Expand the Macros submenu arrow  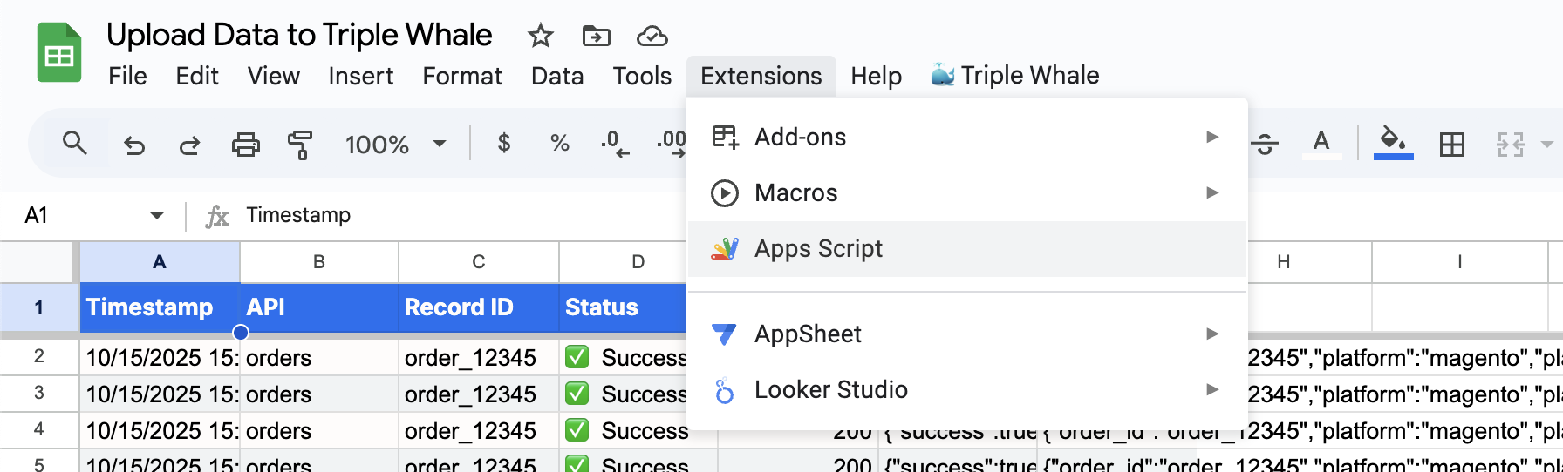click(x=1212, y=192)
